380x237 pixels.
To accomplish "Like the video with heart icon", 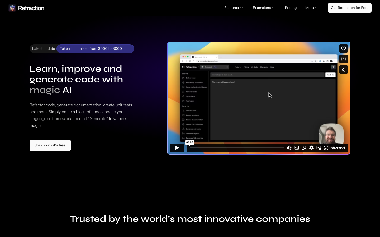I will pos(343,48).
